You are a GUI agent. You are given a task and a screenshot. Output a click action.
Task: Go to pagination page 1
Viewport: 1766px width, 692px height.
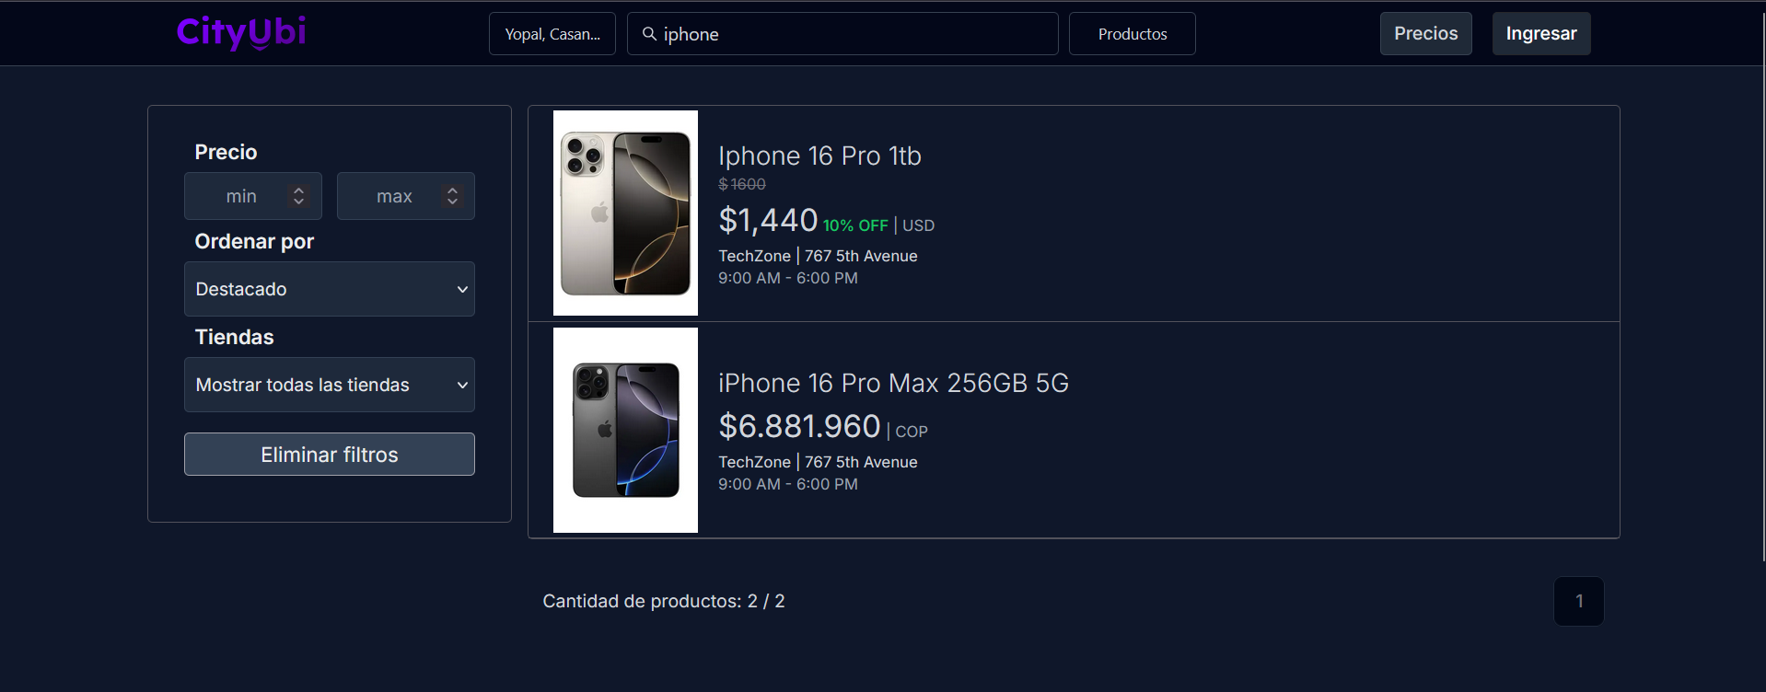click(x=1578, y=601)
